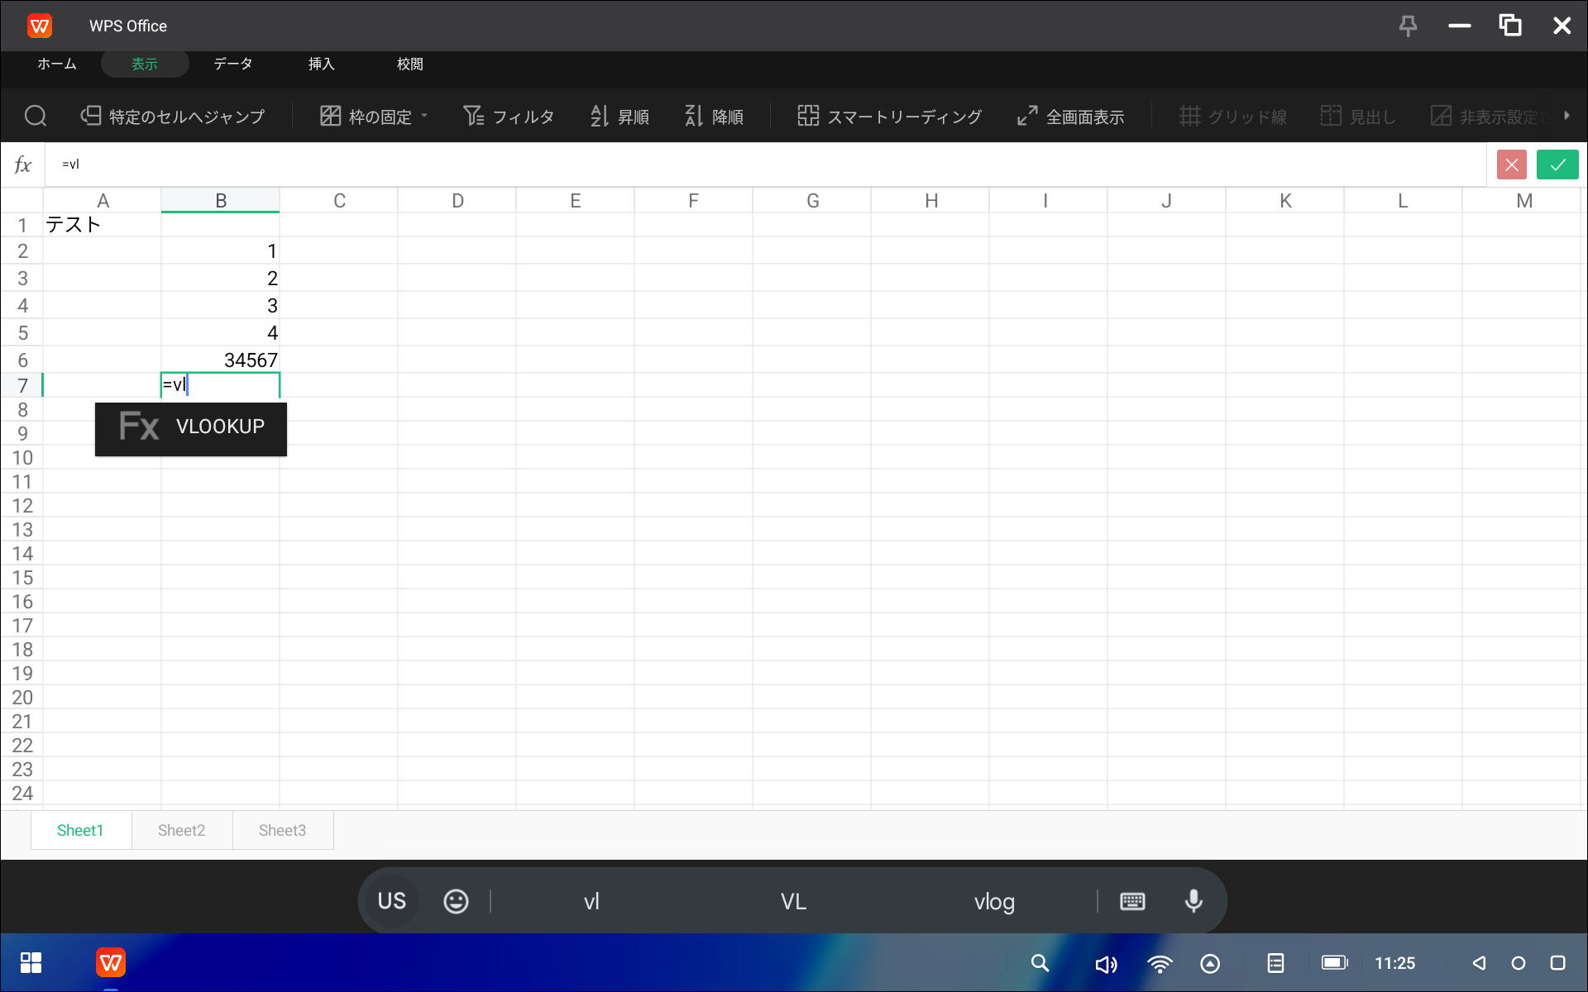
Task: Toggle headings (見出し) display
Action: pos(1358,117)
